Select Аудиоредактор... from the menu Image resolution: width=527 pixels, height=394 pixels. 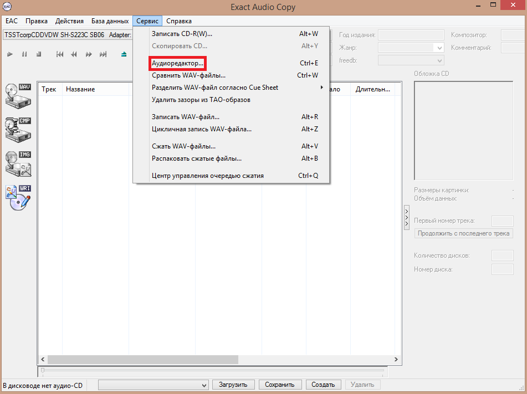click(x=231, y=63)
